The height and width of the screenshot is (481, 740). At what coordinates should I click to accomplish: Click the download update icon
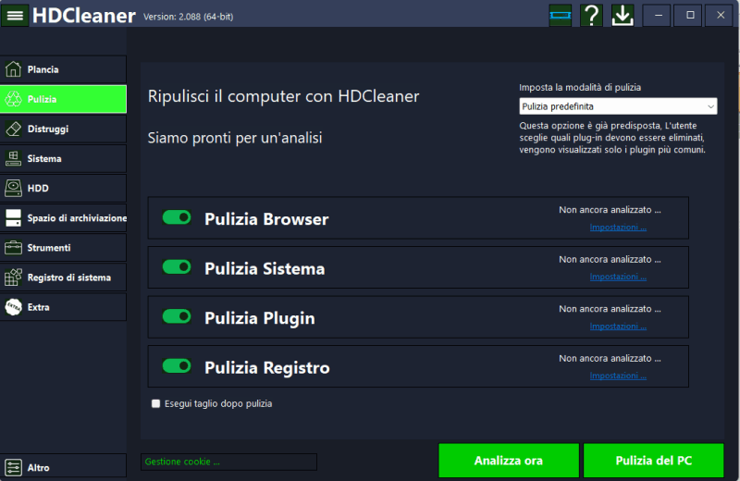click(x=623, y=16)
